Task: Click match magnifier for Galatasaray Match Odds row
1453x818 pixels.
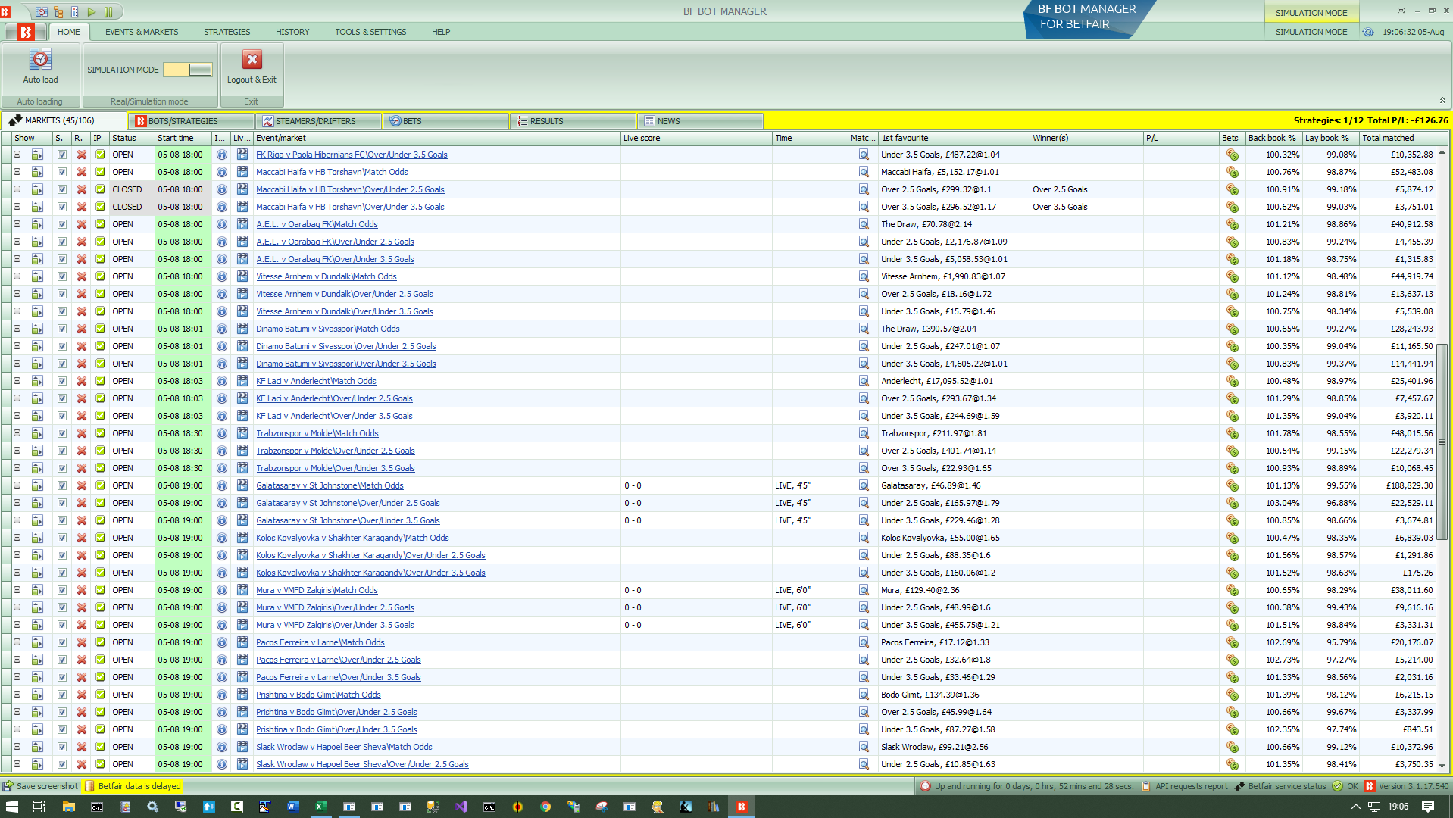Action: [x=863, y=485]
